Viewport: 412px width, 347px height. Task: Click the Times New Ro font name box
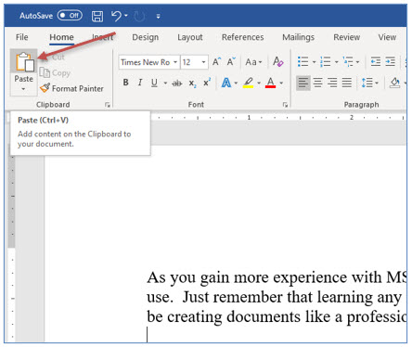tap(146, 62)
